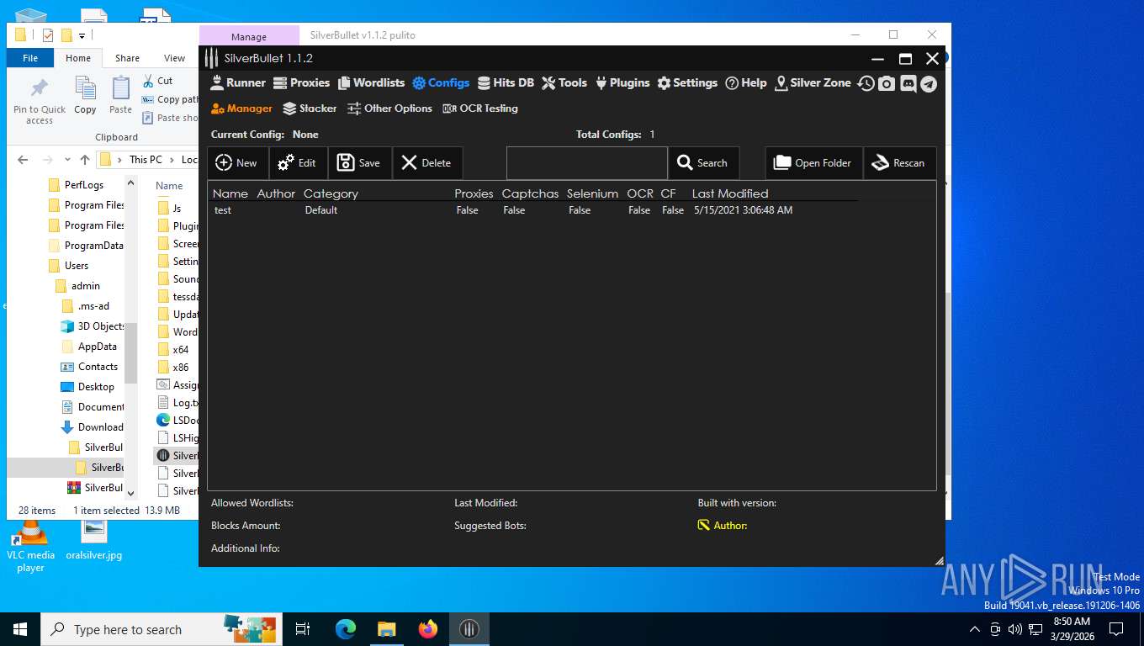Viewport: 1144px width, 646px height.
Task: Open the Stacker sub-tab
Action: point(310,109)
